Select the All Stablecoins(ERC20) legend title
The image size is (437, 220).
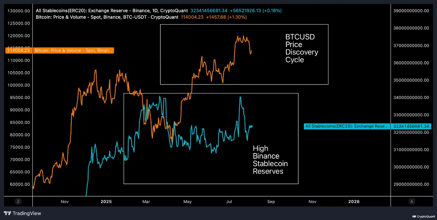[x=112, y=11]
